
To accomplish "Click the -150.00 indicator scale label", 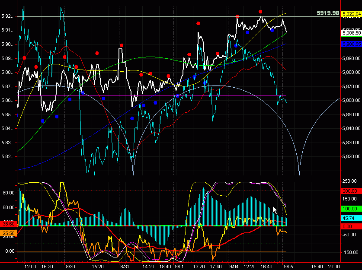I will click(349, 252).
